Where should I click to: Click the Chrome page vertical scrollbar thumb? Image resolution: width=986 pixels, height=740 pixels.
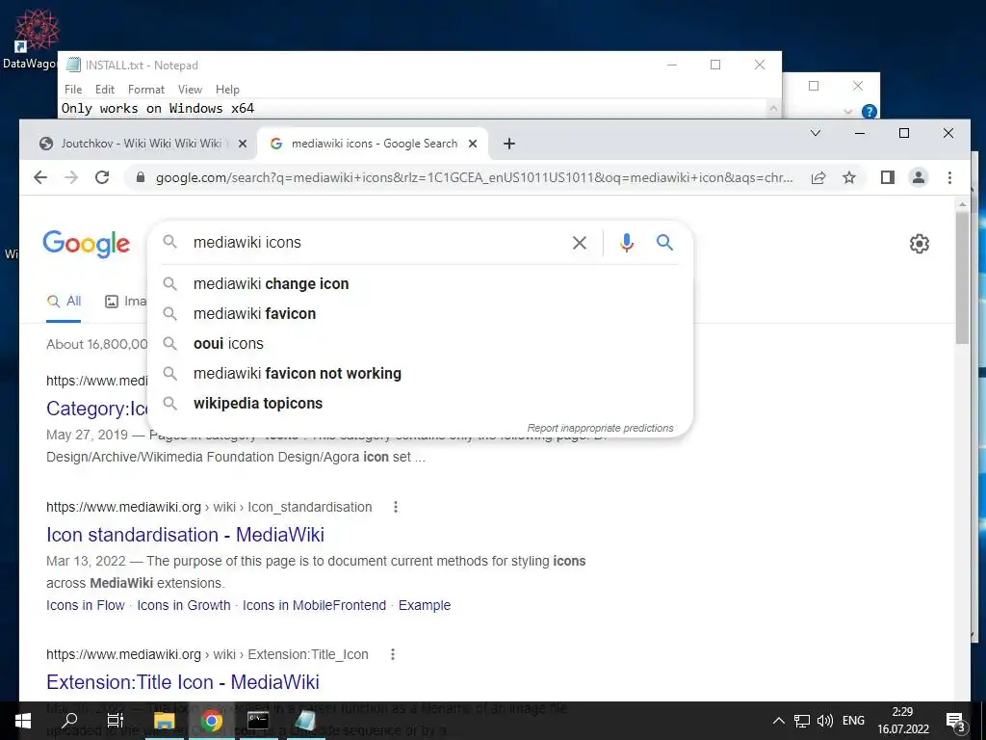coord(962,277)
